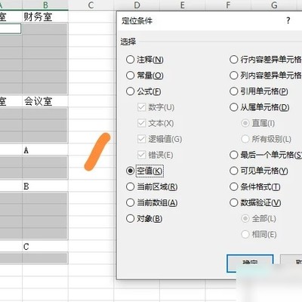302x302 pixels.
Task: Toggle the 文本(X) checkbox
Action: click(x=142, y=123)
